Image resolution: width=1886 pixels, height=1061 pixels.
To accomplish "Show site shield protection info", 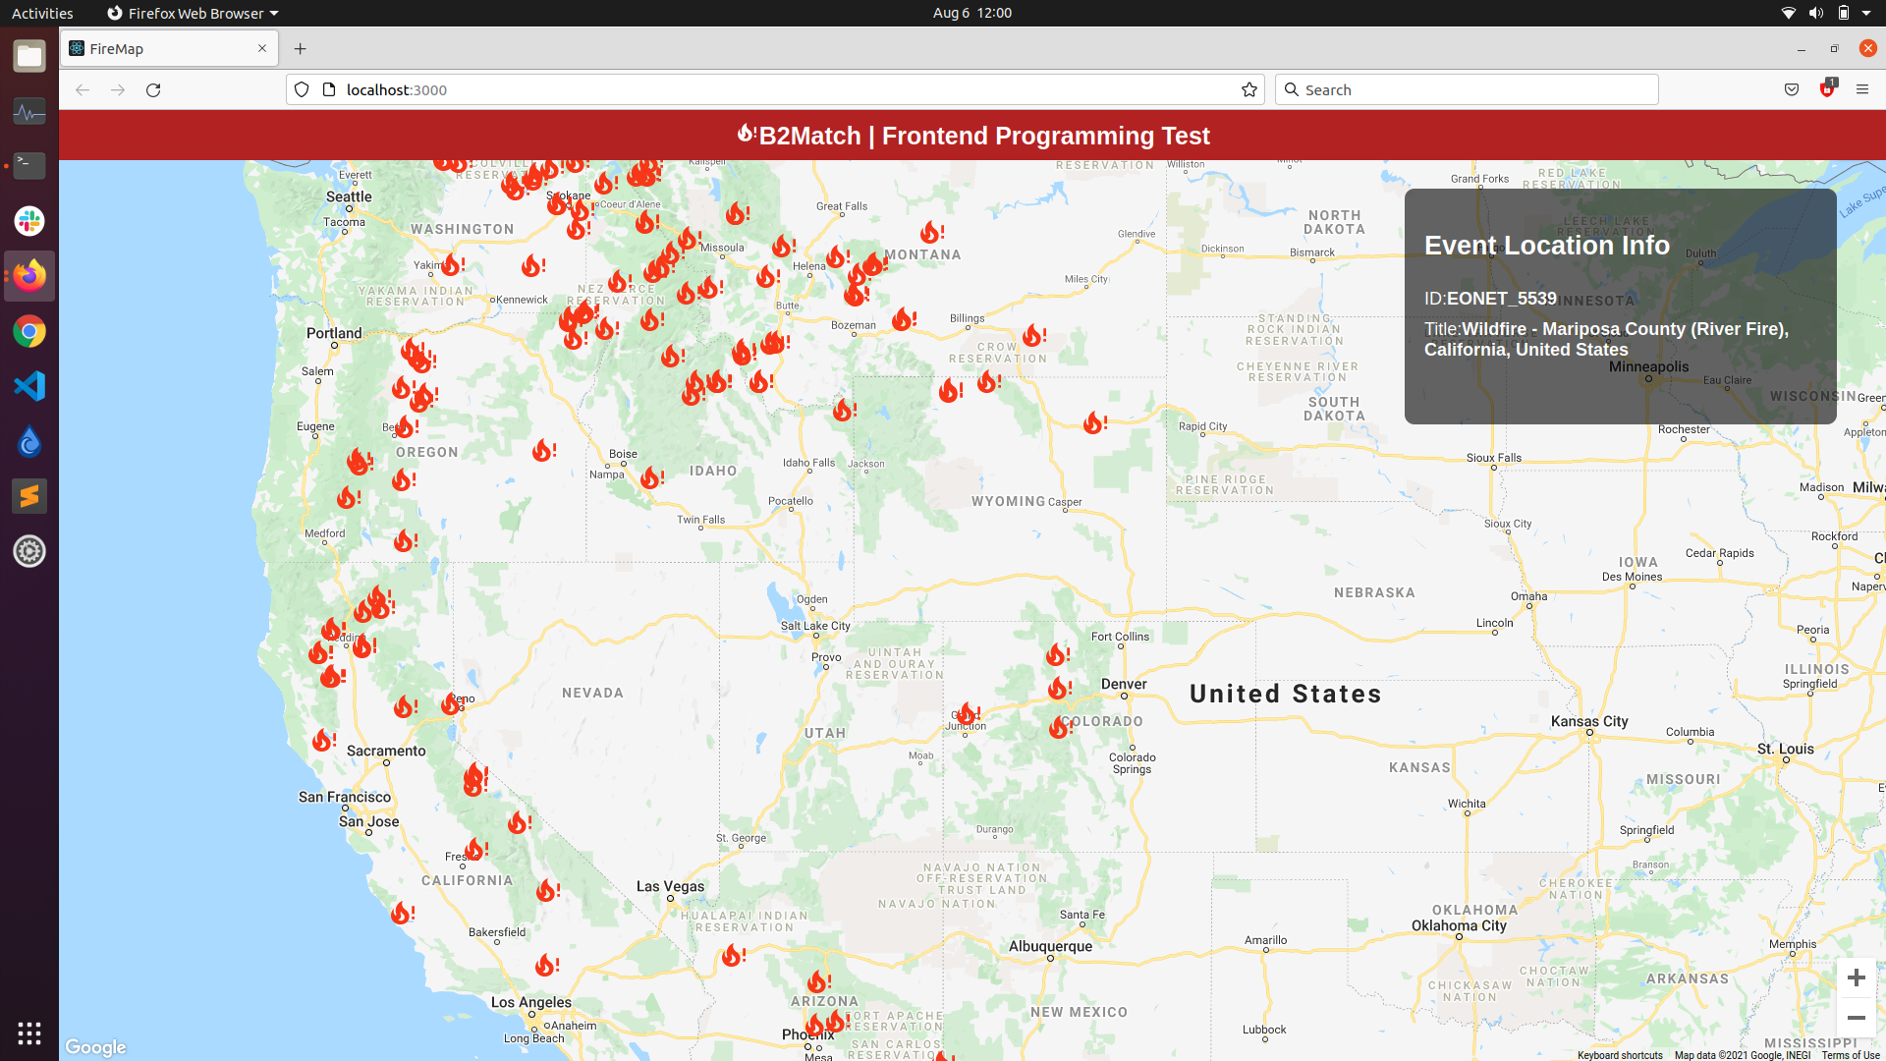I will pyautogui.click(x=302, y=89).
